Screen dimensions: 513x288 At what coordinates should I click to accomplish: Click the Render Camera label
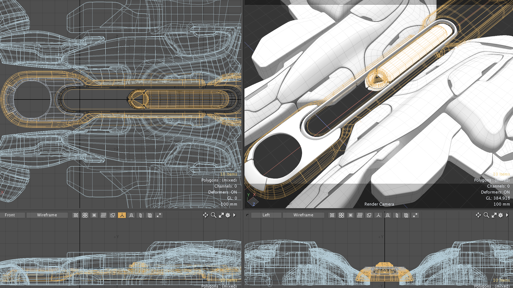pyautogui.click(x=379, y=204)
